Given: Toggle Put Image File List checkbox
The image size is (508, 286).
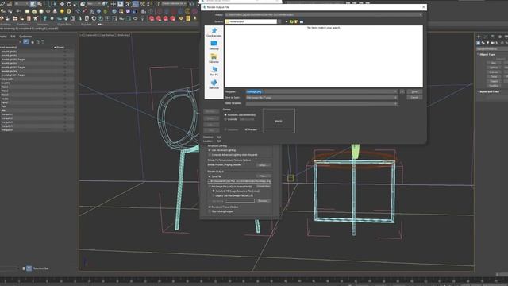Looking at the screenshot, I should pyautogui.click(x=210, y=187).
